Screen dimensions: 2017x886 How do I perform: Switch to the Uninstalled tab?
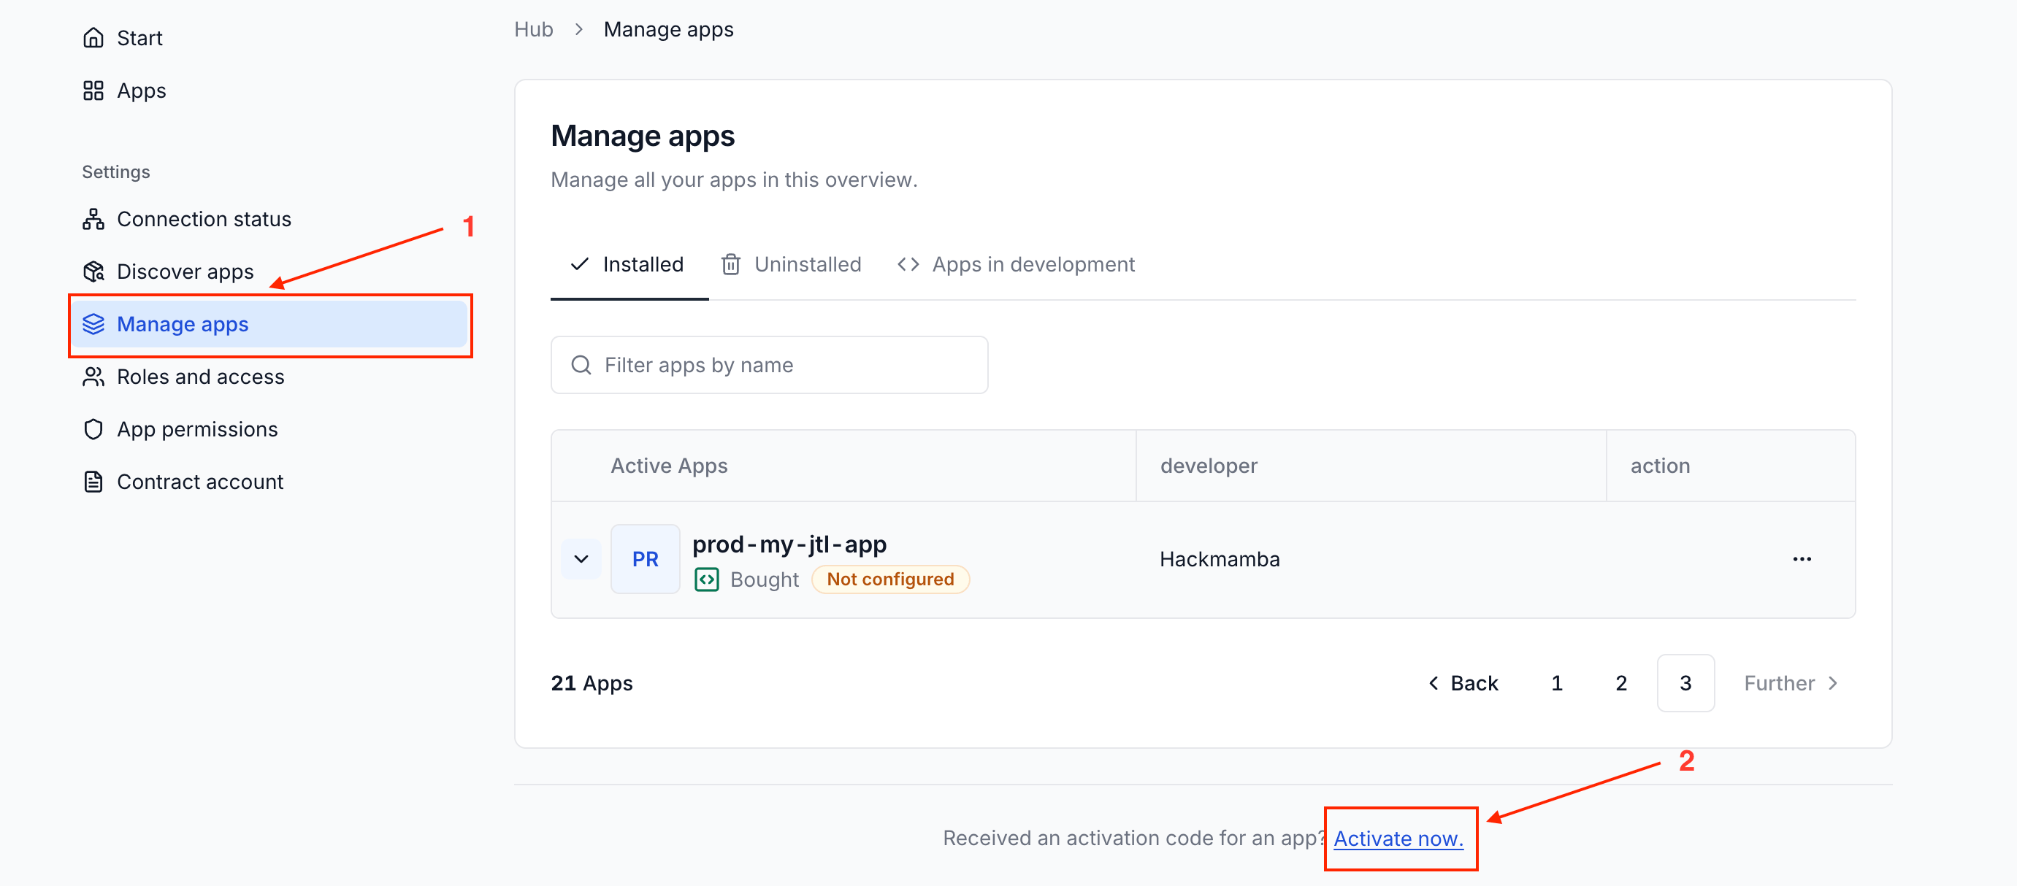pos(791,264)
